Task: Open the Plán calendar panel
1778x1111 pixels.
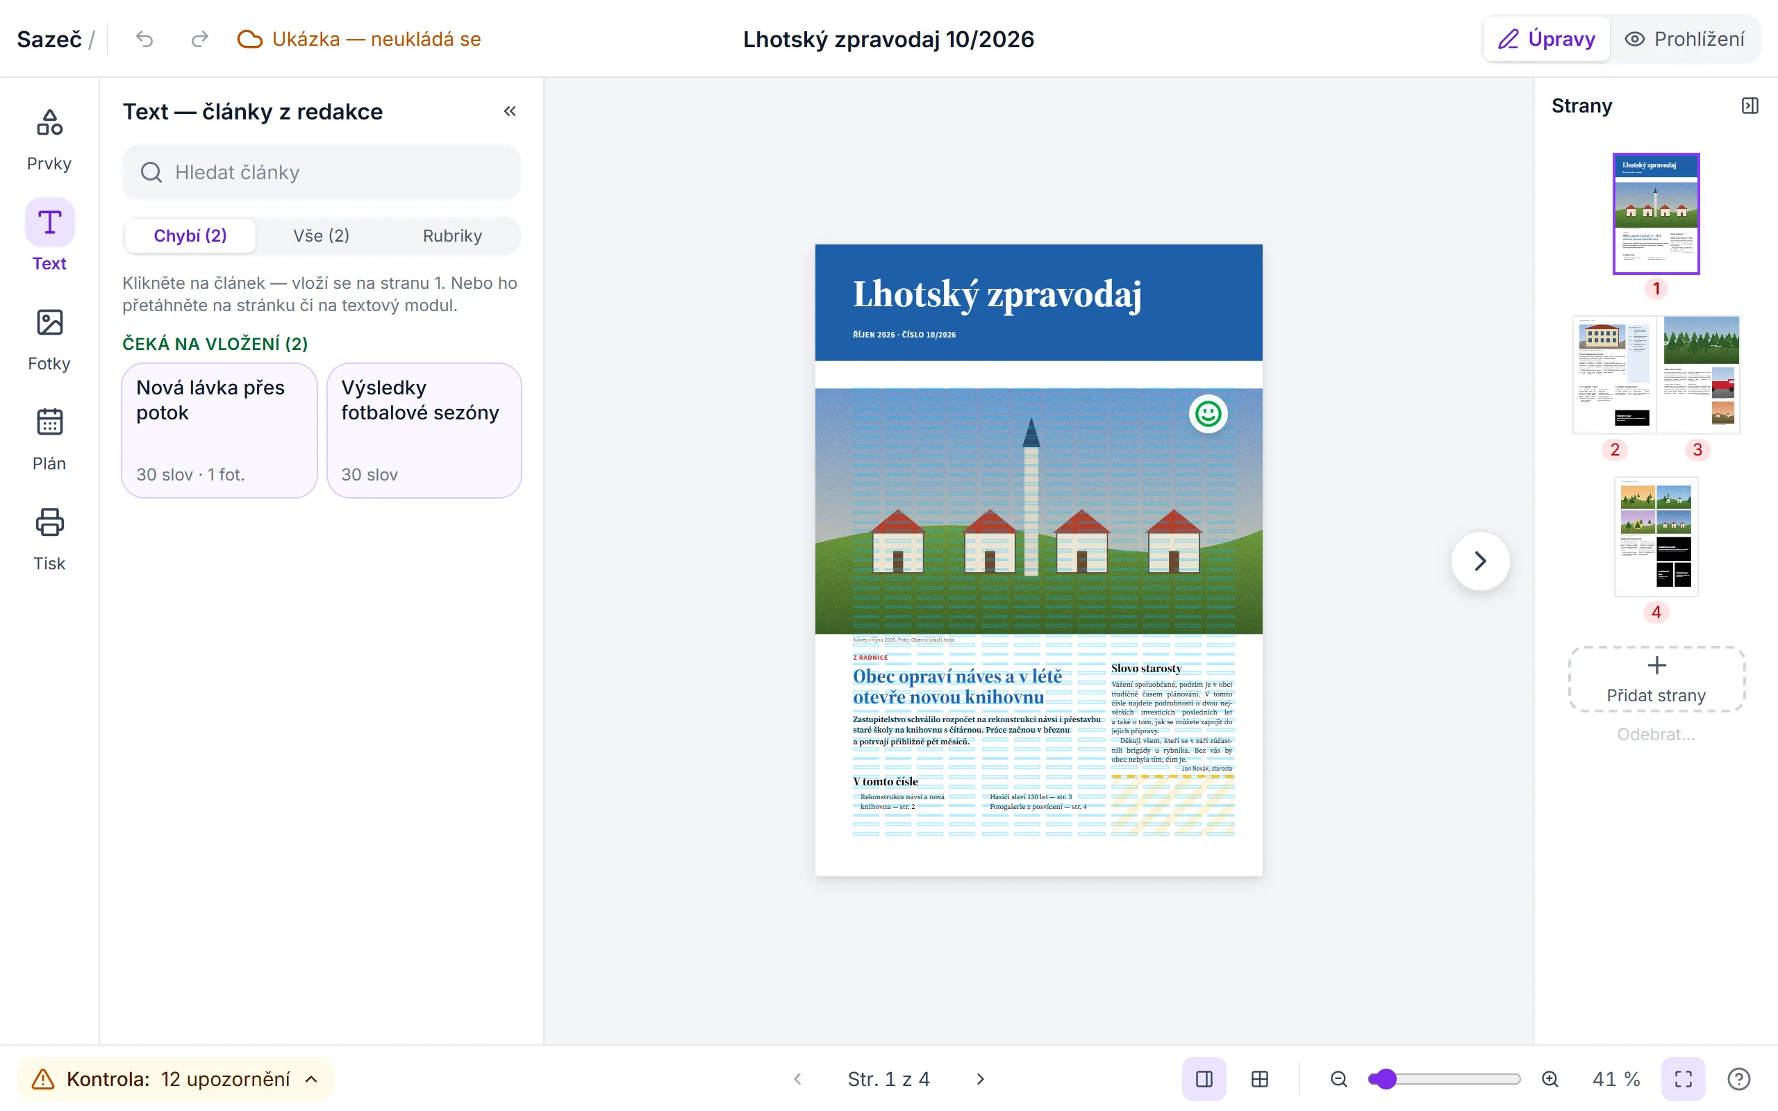Action: [x=49, y=440]
